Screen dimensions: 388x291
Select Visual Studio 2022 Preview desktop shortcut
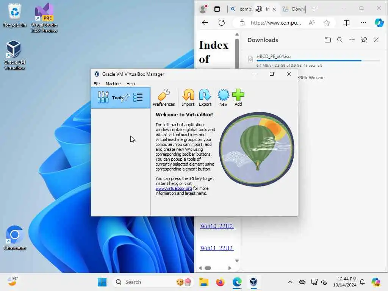pyautogui.click(x=44, y=18)
